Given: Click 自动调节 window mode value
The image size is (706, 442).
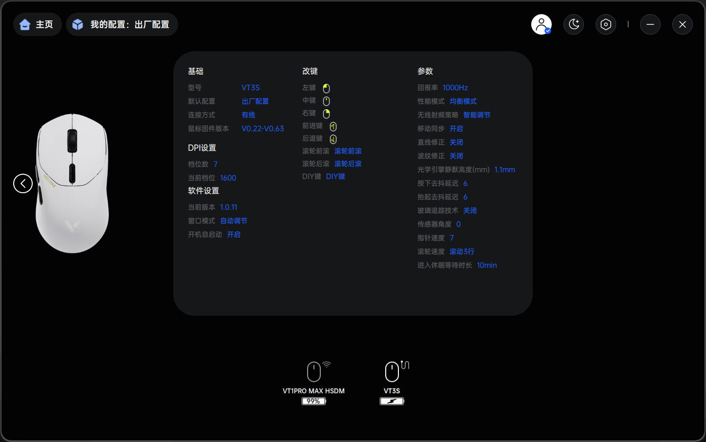Looking at the screenshot, I should pyautogui.click(x=234, y=221).
